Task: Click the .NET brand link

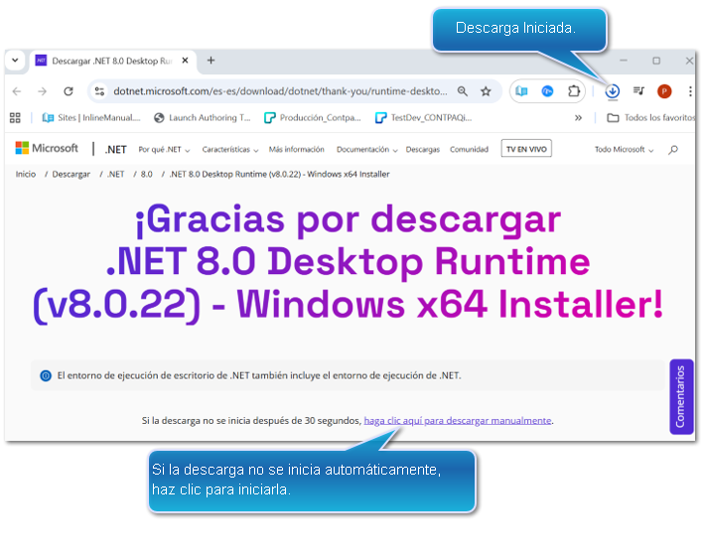Action: (x=116, y=150)
